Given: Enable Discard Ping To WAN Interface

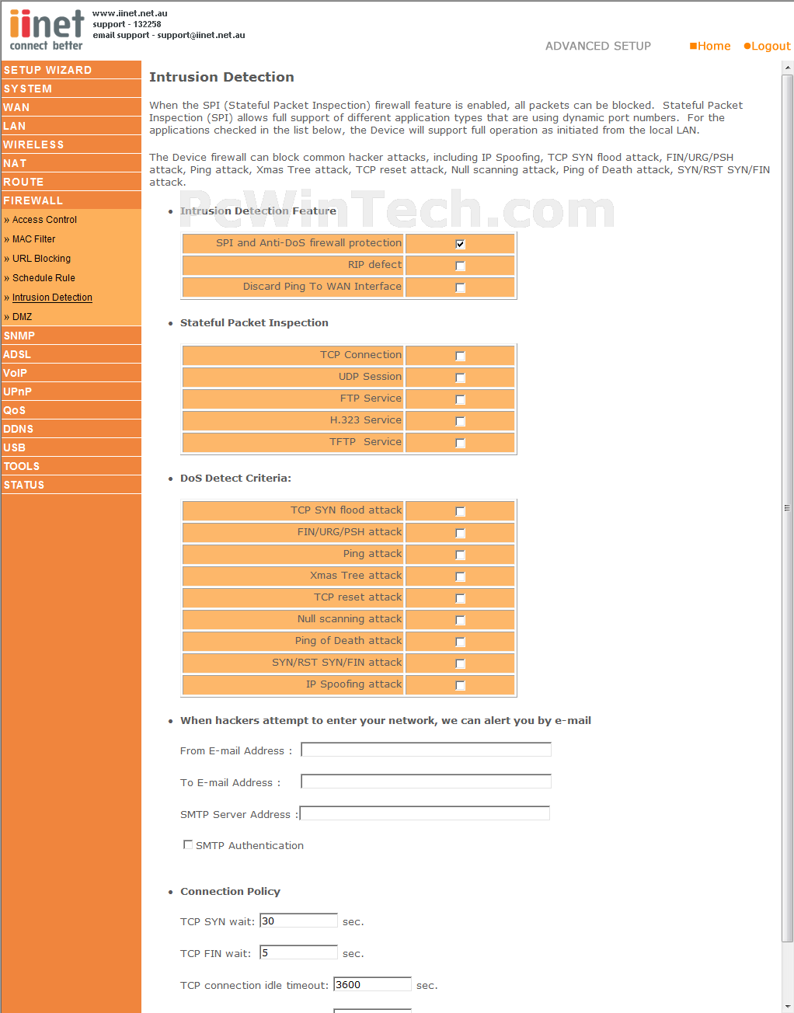Looking at the screenshot, I should (x=460, y=287).
